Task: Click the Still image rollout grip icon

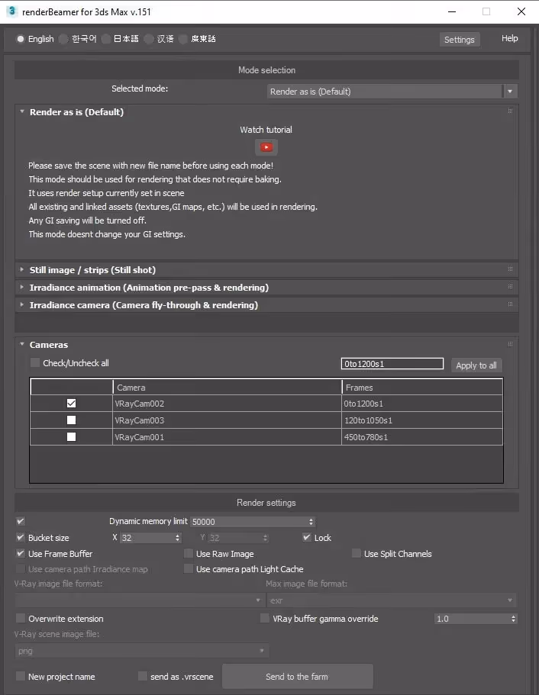Action: [510, 269]
